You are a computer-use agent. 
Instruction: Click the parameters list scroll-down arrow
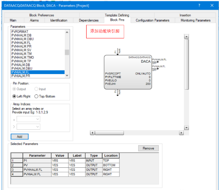click(x=67, y=75)
